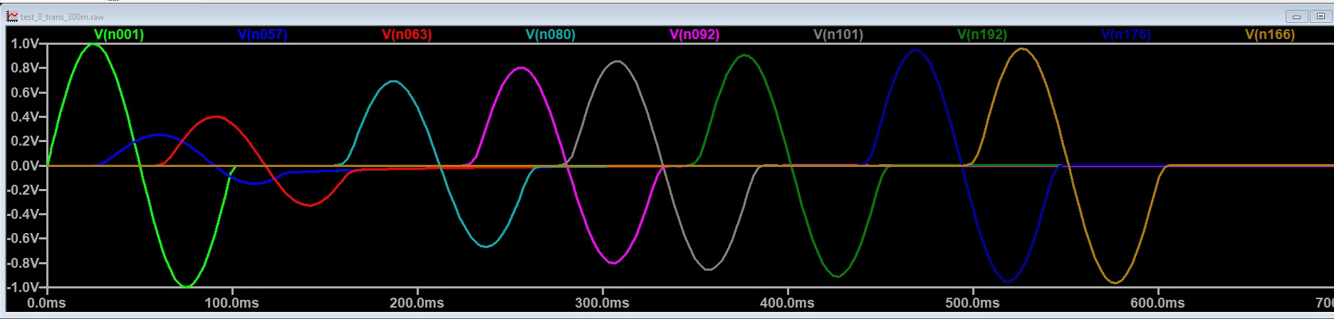Attach cursor to V(n080) trace label

(551, 34)
